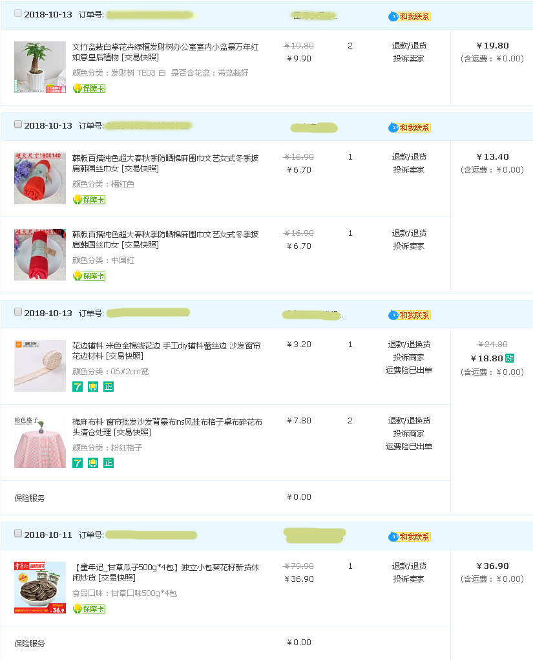
Task: Click 和我联系 icon for the 2018-10-11 order
Action: [409, 537]
